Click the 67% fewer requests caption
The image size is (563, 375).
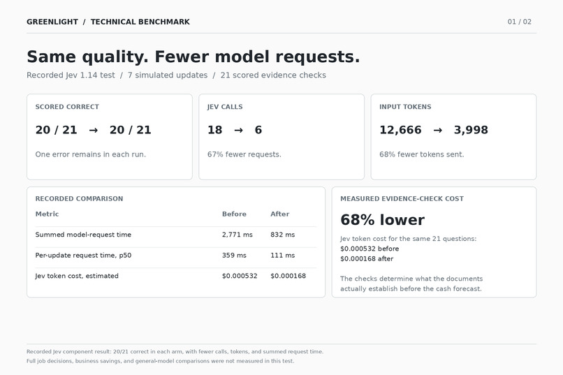244,154
